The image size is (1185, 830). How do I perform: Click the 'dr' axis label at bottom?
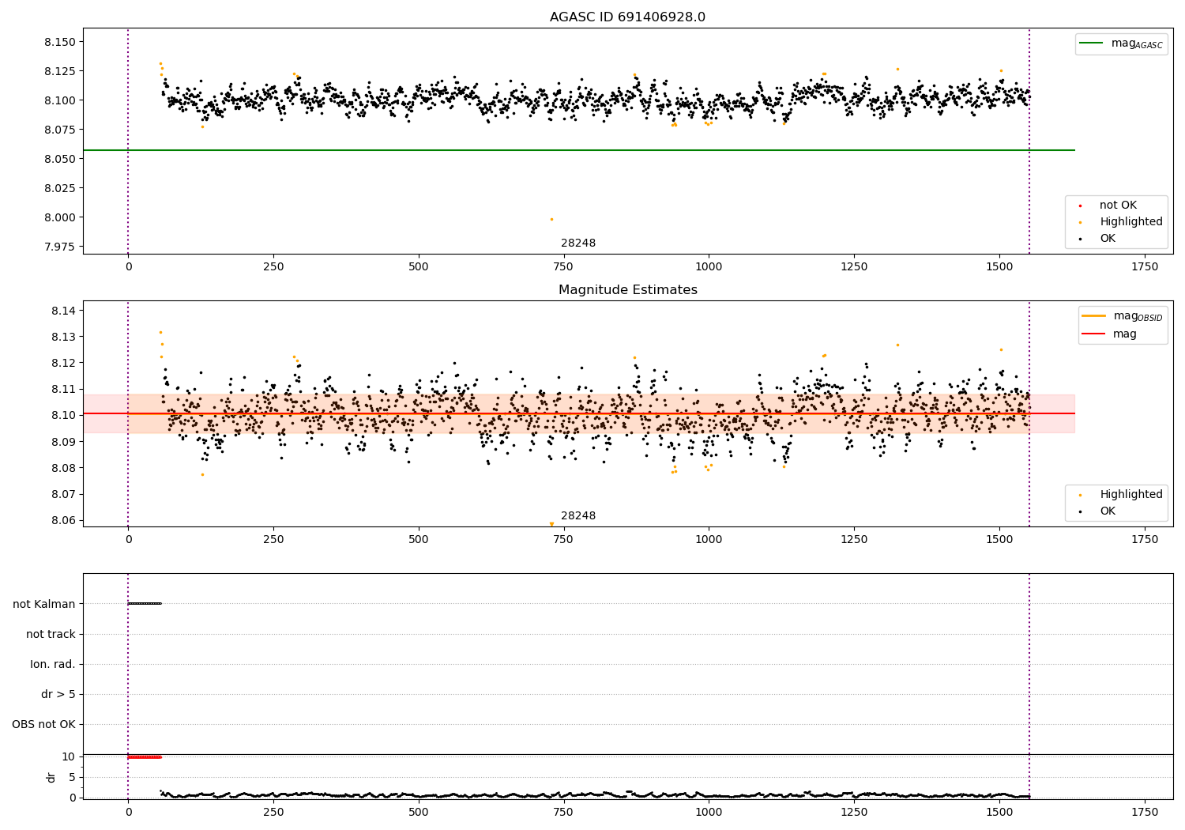(x=51, y=777)
